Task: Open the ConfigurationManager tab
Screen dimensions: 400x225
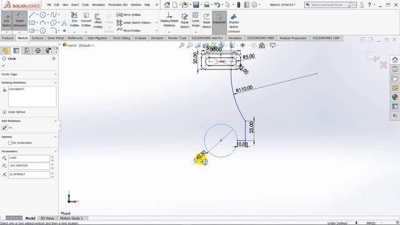Action: pos(27,51)
